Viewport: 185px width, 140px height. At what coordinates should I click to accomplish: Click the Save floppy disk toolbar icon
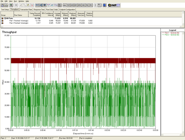pyautogui.click(x=2, y=5)
